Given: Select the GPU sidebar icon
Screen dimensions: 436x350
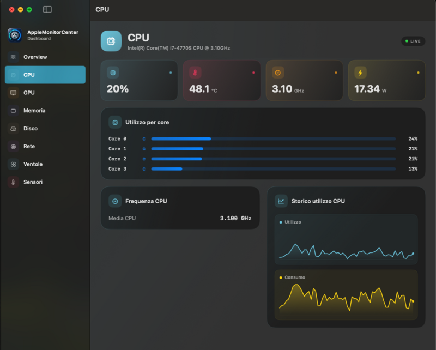Looking at the screenshot, I should click(x=13, y=93).
